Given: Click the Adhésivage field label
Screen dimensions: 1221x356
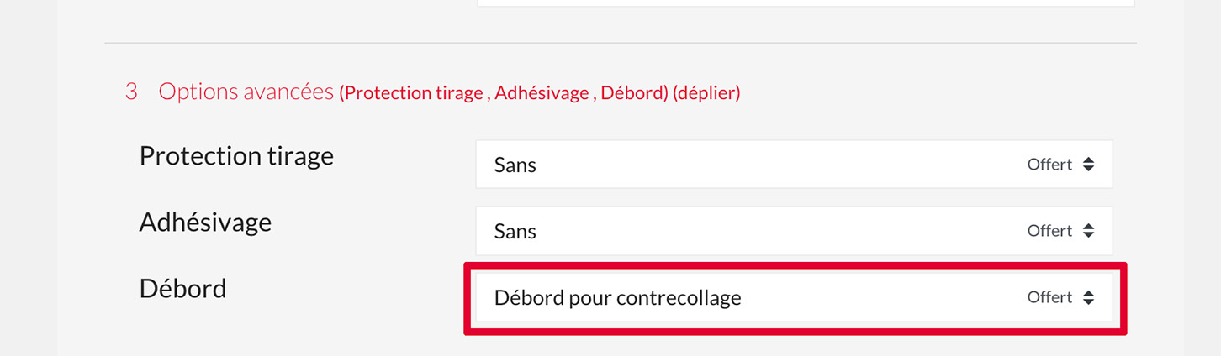Looking at the screenshot, I should click(x=205, y=222).
